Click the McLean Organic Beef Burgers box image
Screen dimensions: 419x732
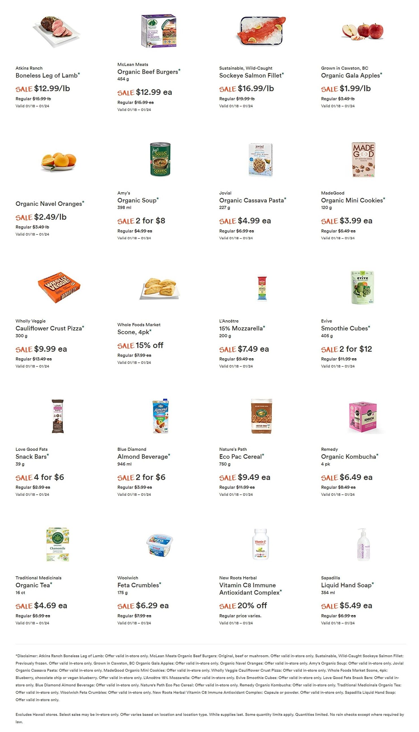coord(158,31)
